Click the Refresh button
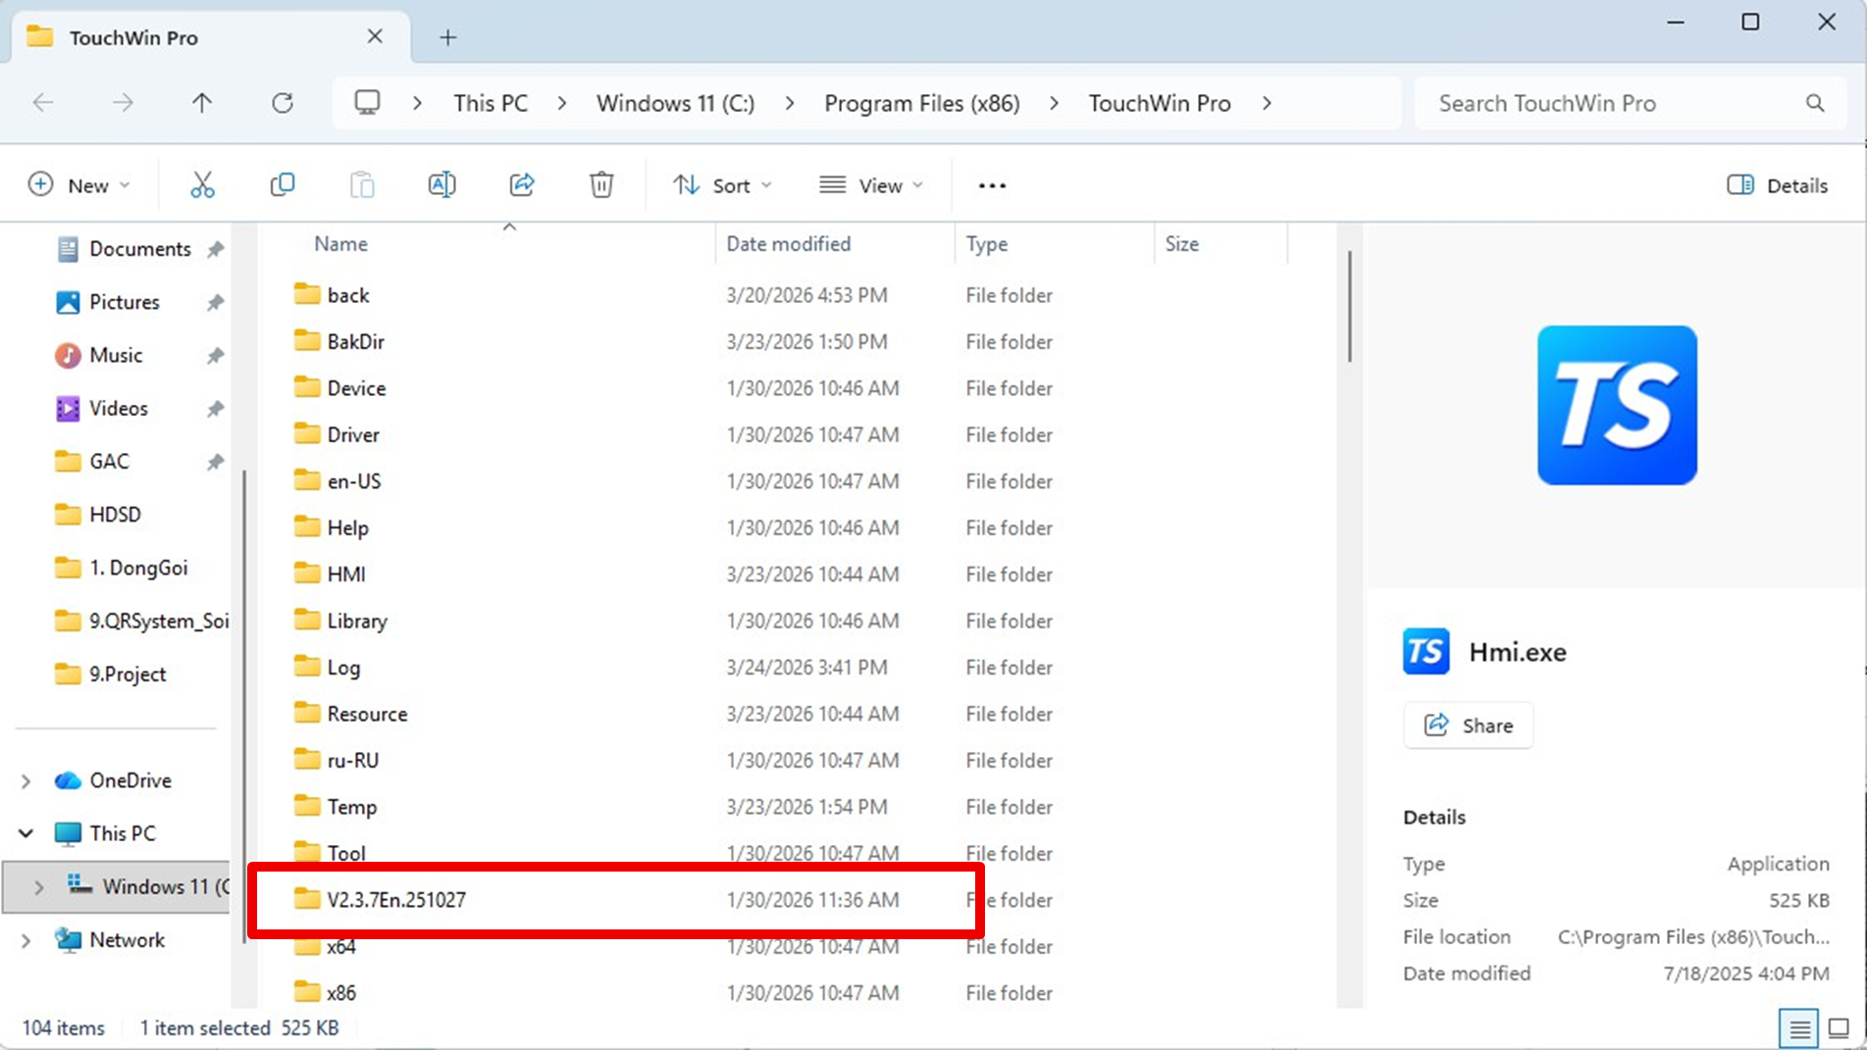The width and height of the screenshot is (1867, 1050). [x=283, y=103]
